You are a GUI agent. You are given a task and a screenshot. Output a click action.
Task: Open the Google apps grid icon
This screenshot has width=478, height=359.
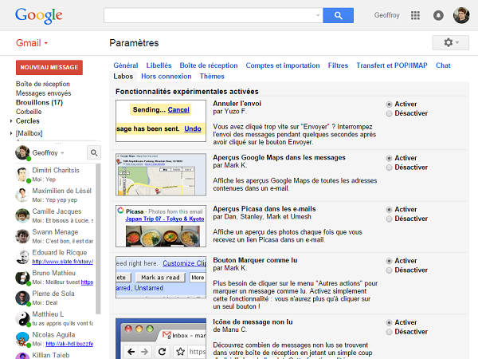coord(415,15)
